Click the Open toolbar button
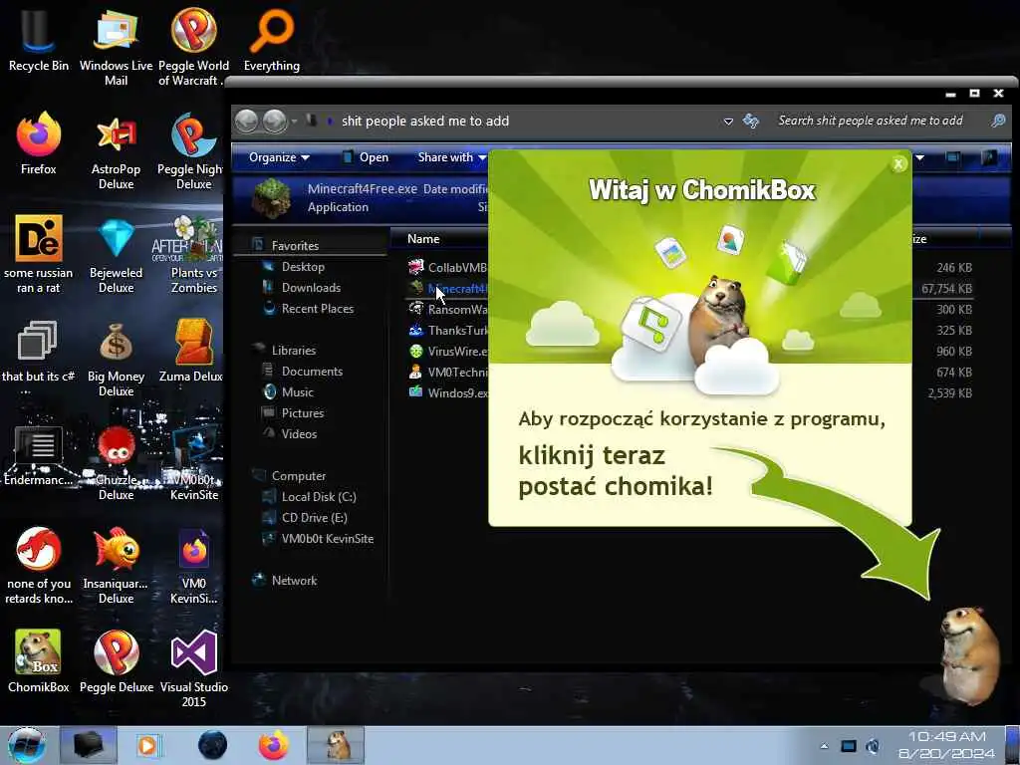 [366, 157]
